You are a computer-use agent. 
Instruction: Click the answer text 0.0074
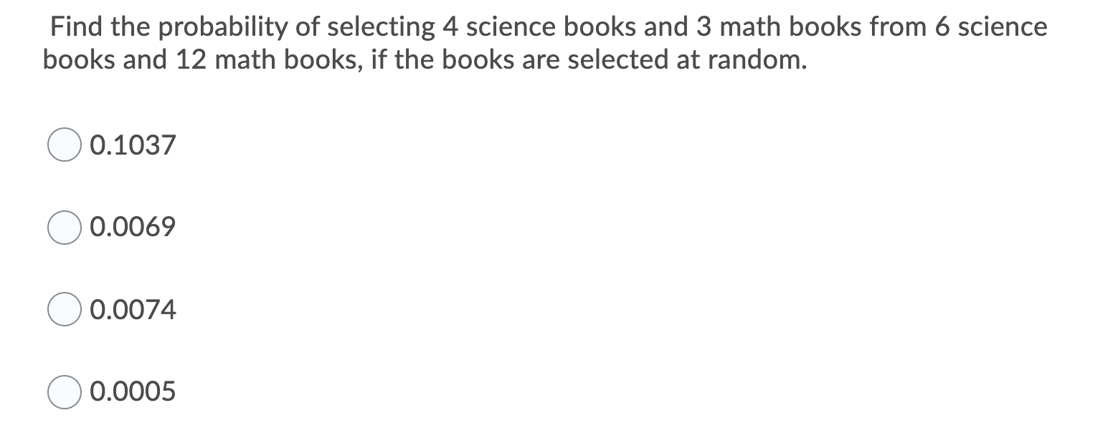[x=133, y=309]
